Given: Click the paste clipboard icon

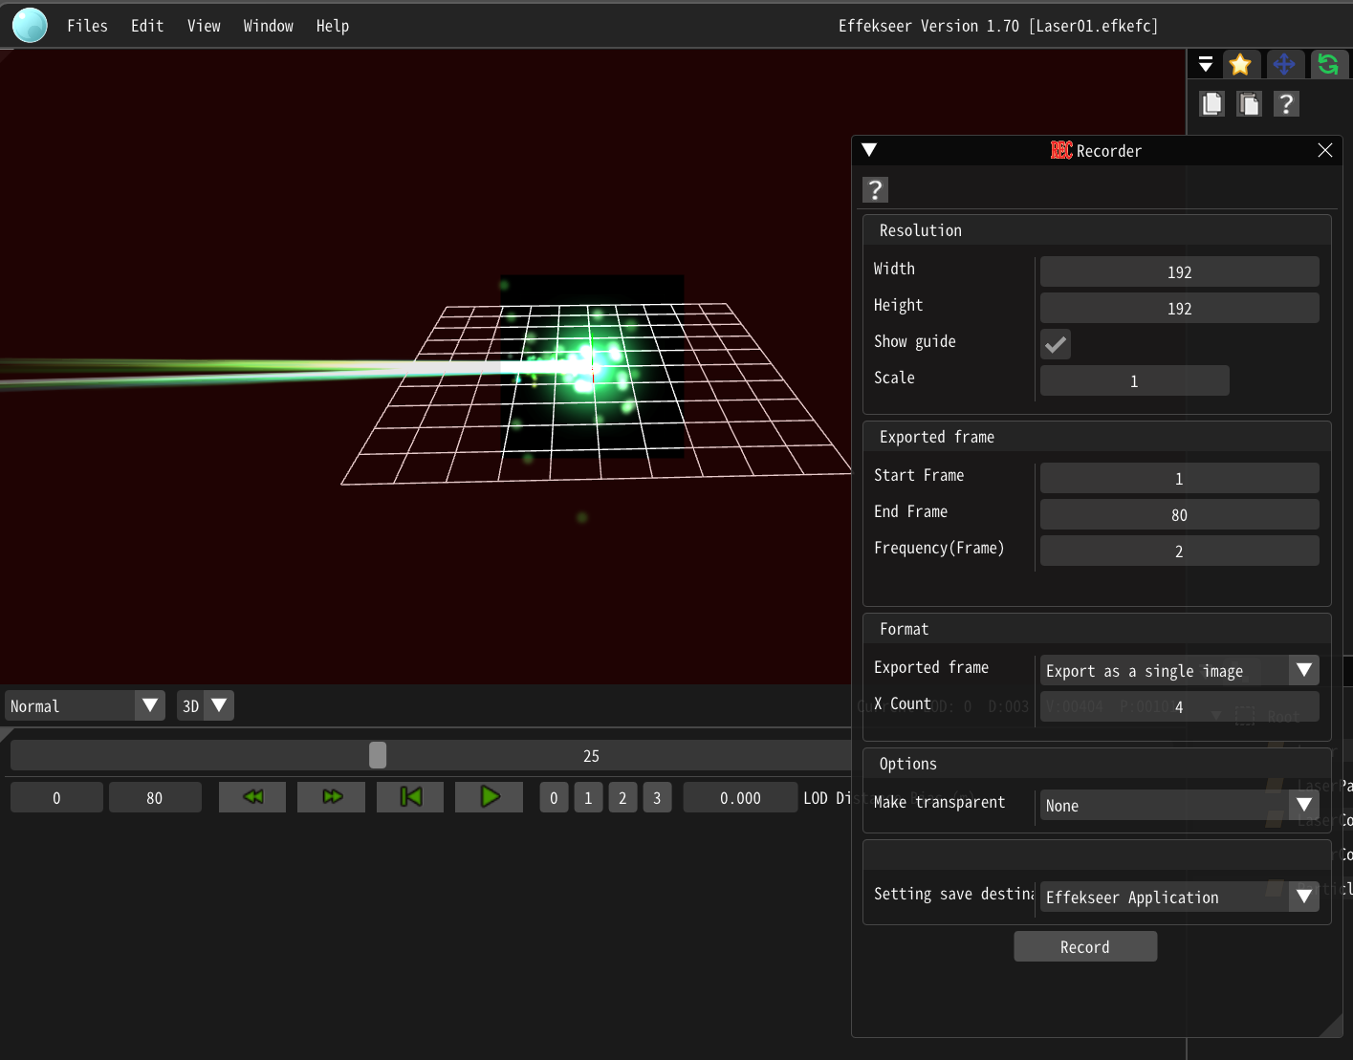Looking at the screenshot, I should click(x=1249, y=103).
